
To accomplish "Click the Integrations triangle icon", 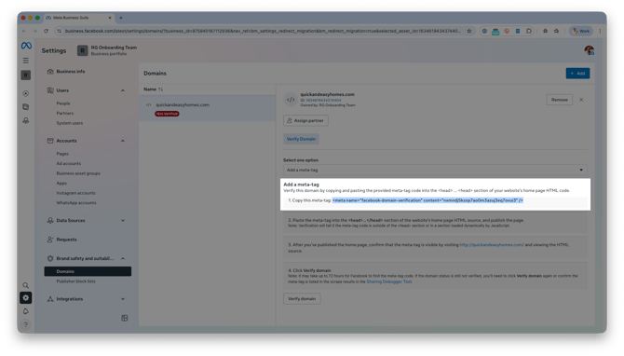I will [50, 298].
